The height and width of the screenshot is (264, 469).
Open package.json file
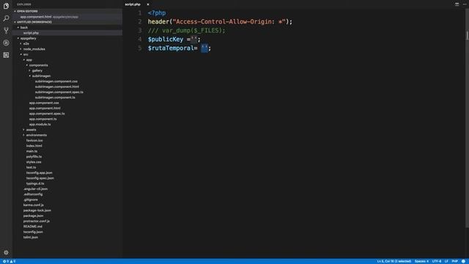click(33, 216)
